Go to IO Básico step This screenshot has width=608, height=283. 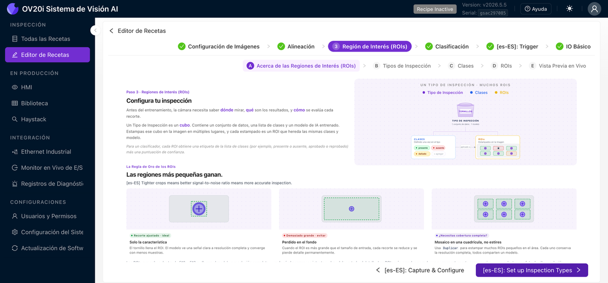573,46
